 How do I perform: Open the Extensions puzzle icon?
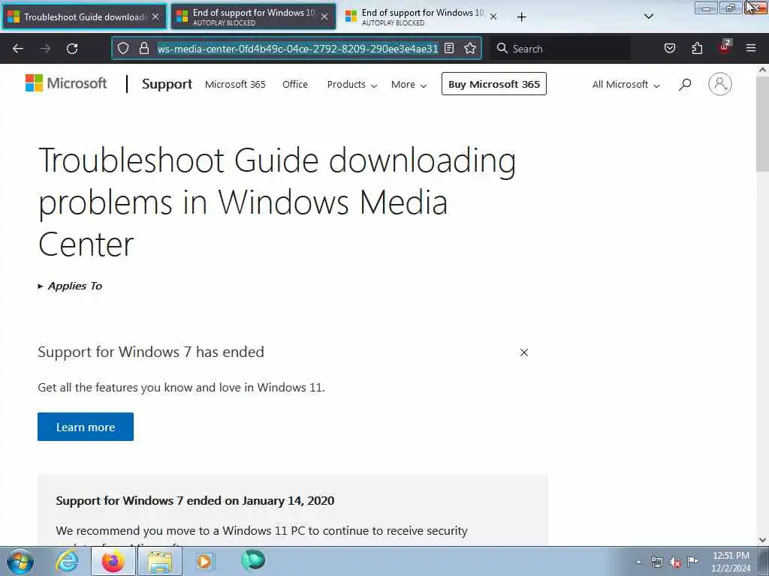pos(697,48)
